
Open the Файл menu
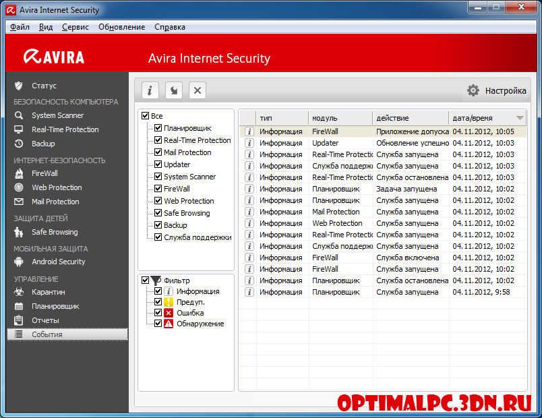point(20,27)
